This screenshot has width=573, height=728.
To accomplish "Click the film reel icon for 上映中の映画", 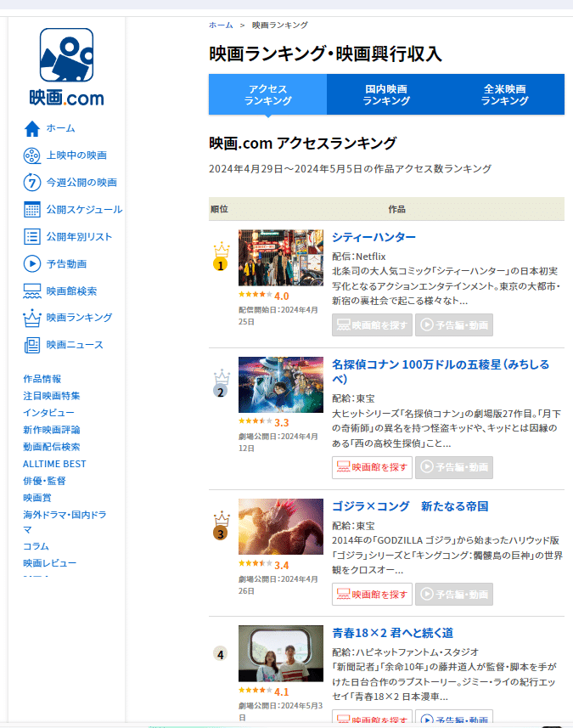I will click(x=32, y=155).
